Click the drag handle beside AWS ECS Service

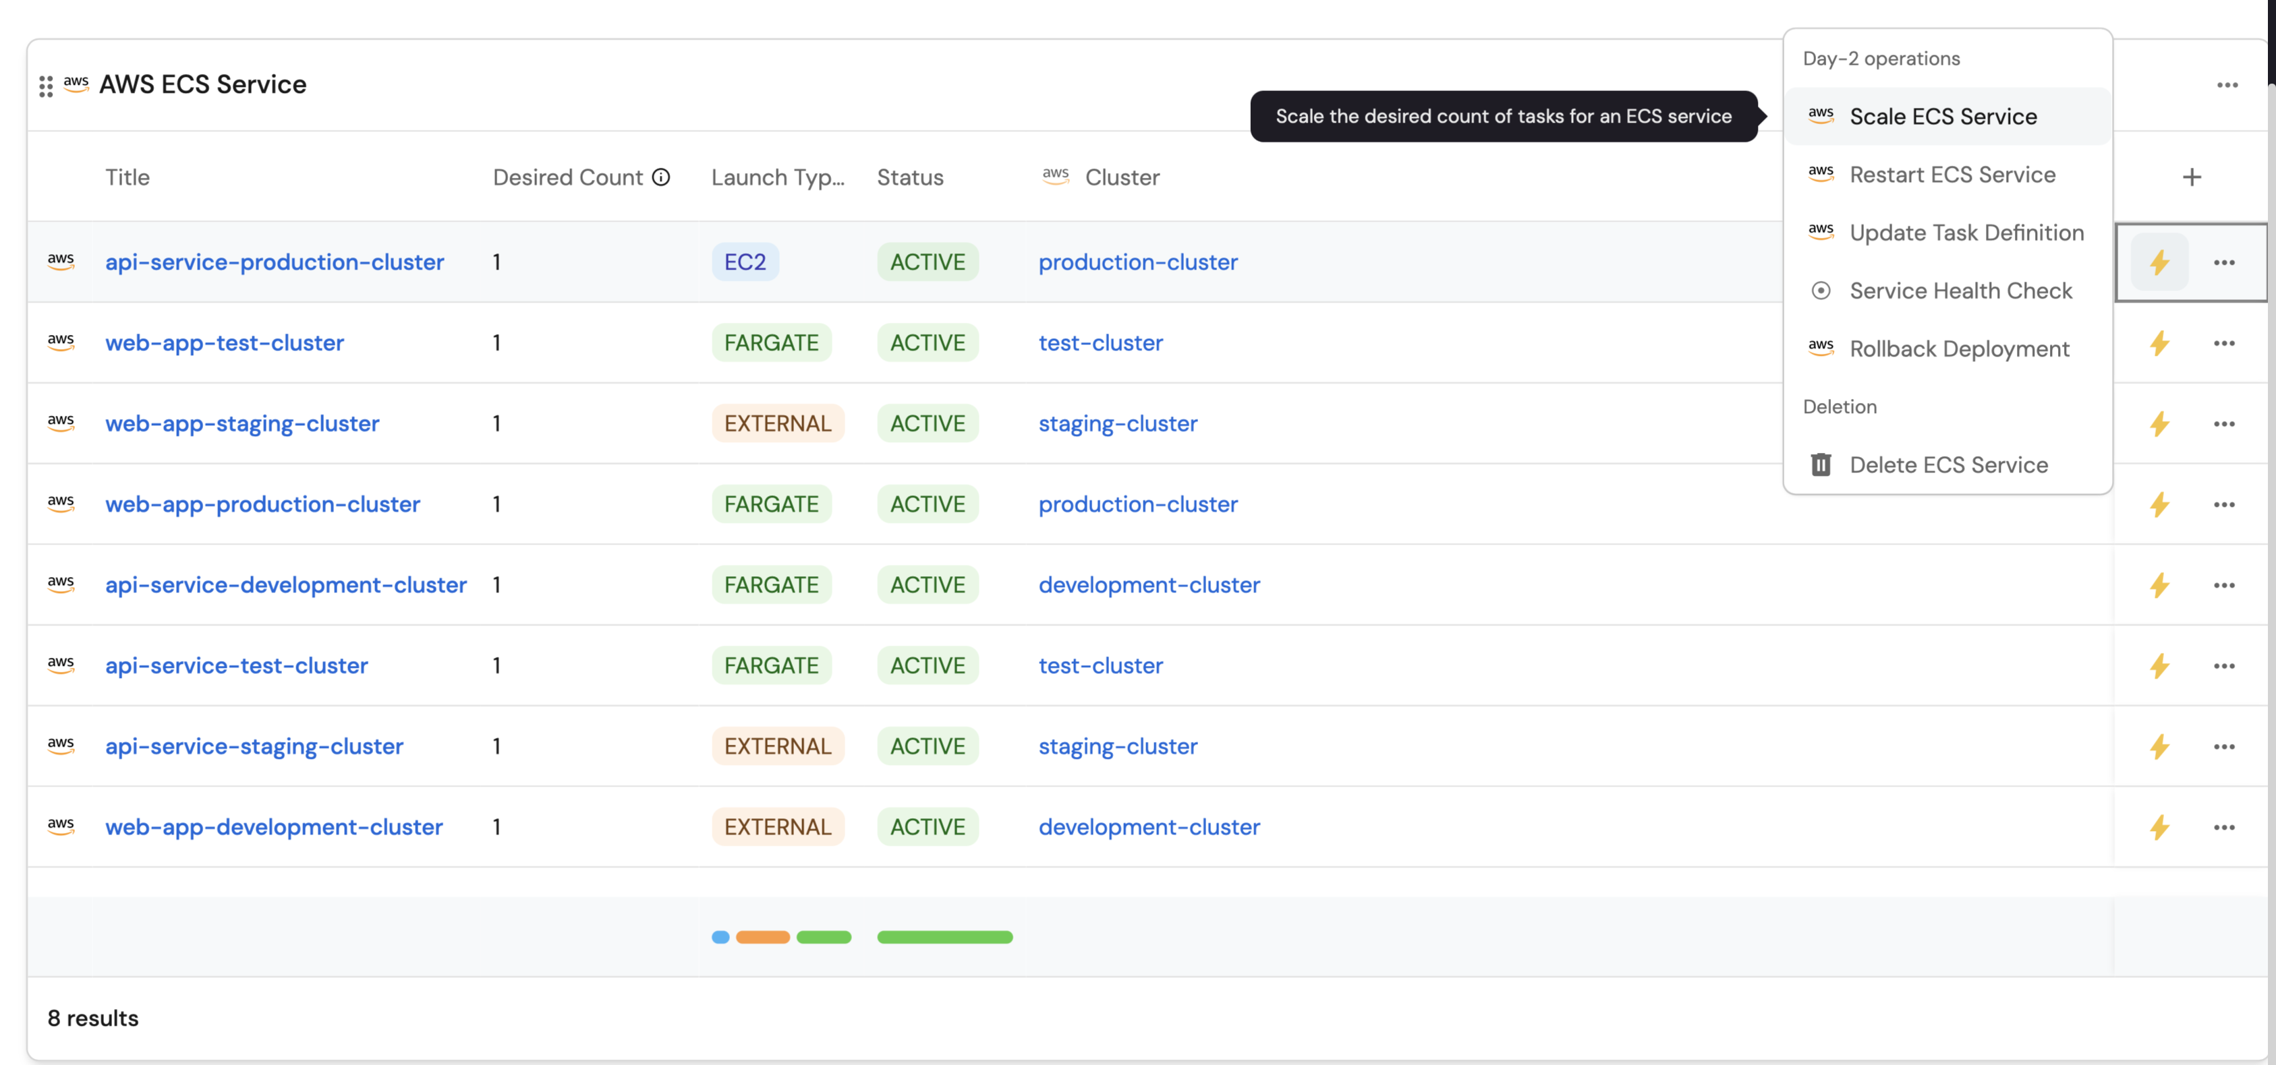click(x=46, y=86)
